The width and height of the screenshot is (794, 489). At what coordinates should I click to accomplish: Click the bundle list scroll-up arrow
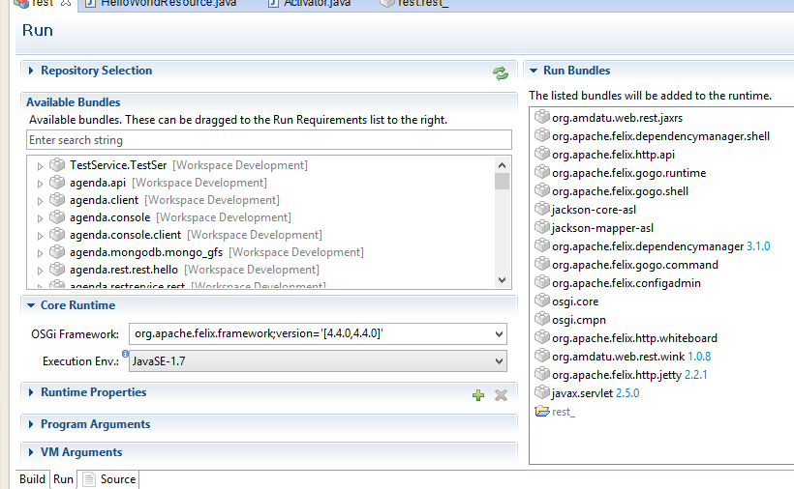[x=502, y=164]
